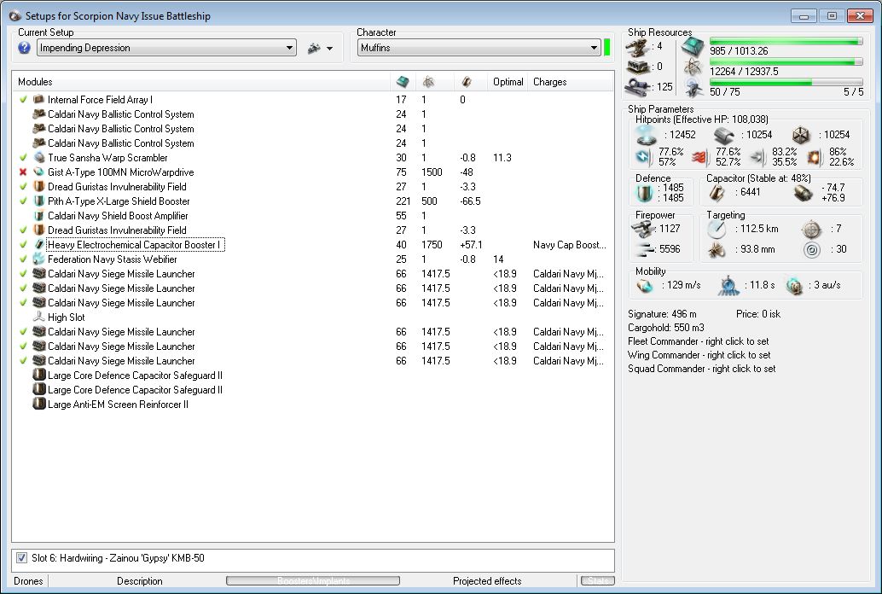
Task: Open the arrow menu beside the ship icon
Action: 329,49
